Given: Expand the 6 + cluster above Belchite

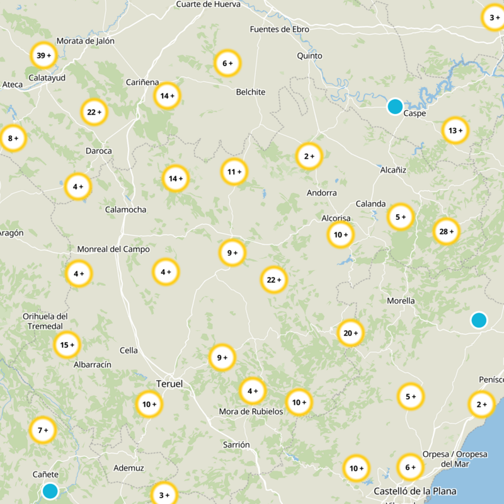Looking at the screenshot, I should coord(227,64).
